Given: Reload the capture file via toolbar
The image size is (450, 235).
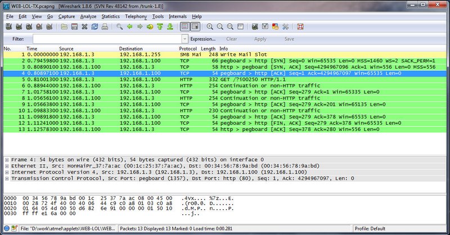Looking at the screenshot, I should (96, 26).
